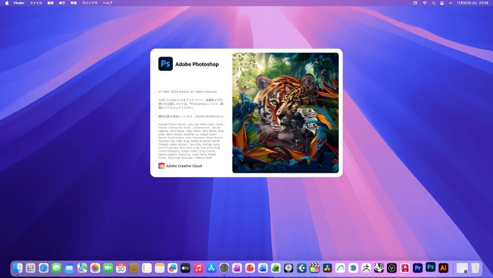This screenshot has height=278, width=493.
Task: Open Spotlight search in menu bar
Action: (x=433, y=3)
